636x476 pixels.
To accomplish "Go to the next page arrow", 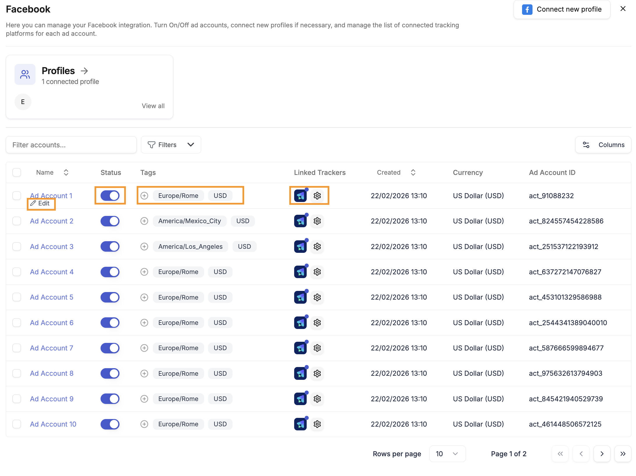I will point(602,454).
